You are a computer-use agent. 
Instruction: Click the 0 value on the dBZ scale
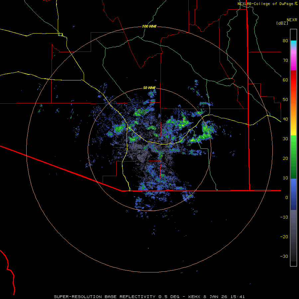point(287,198)
